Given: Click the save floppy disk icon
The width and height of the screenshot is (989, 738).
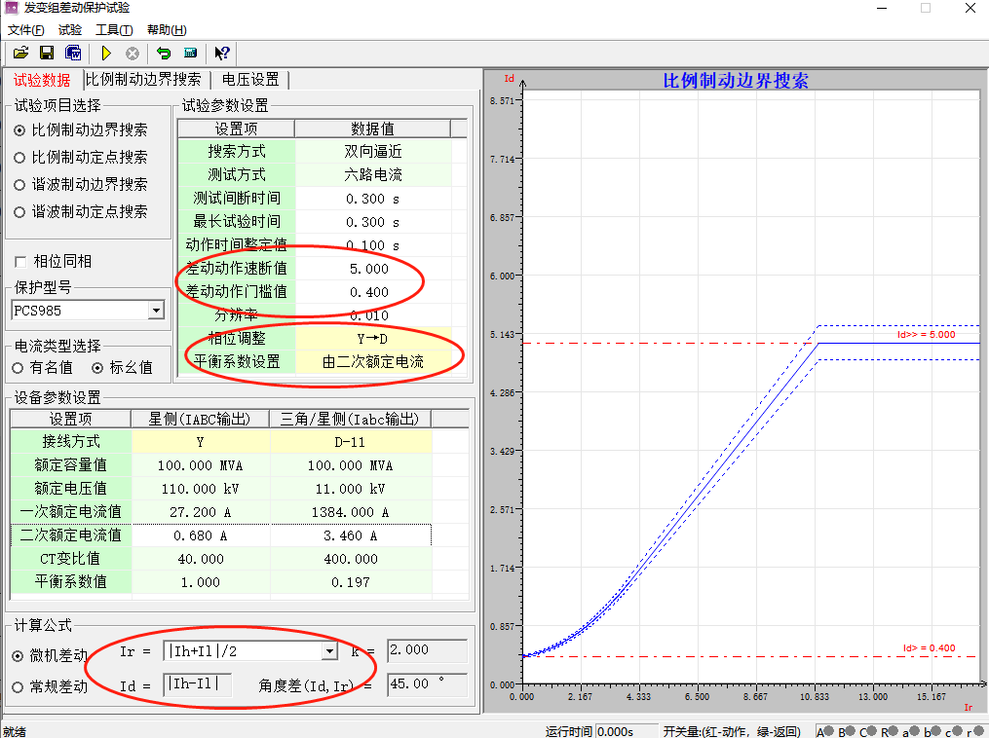Looking at the screenshot, I should coord(46,53).
